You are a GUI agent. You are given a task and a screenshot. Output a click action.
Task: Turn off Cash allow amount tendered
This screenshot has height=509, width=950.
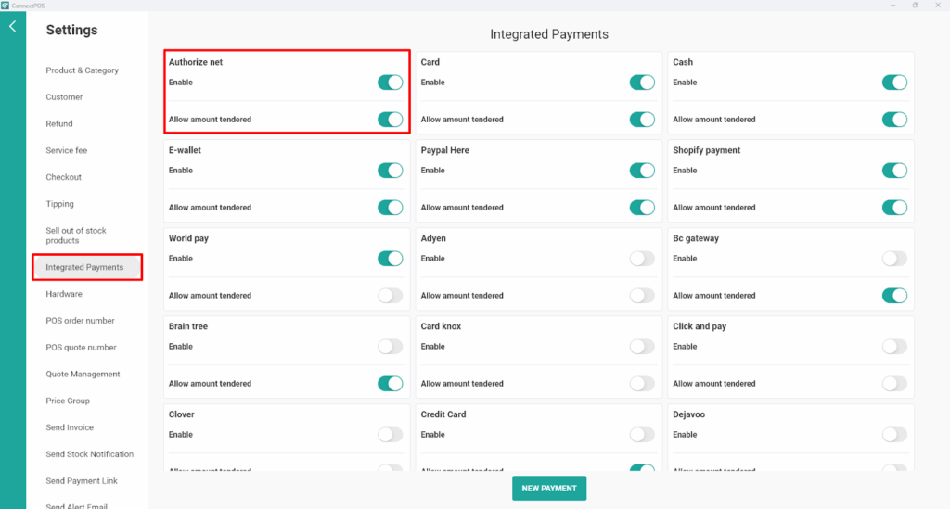point(893,120)
